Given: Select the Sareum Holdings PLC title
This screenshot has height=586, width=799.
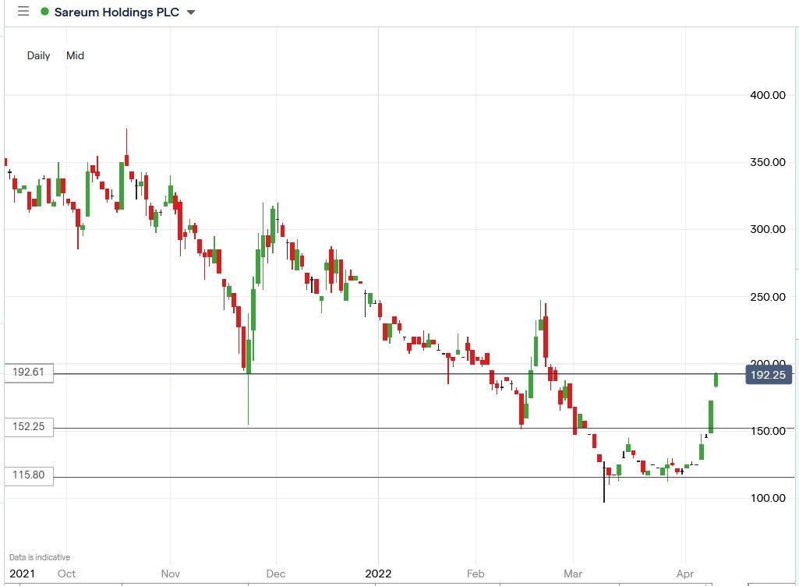Looking at the screenshot, I should click(x=115, y=12).
